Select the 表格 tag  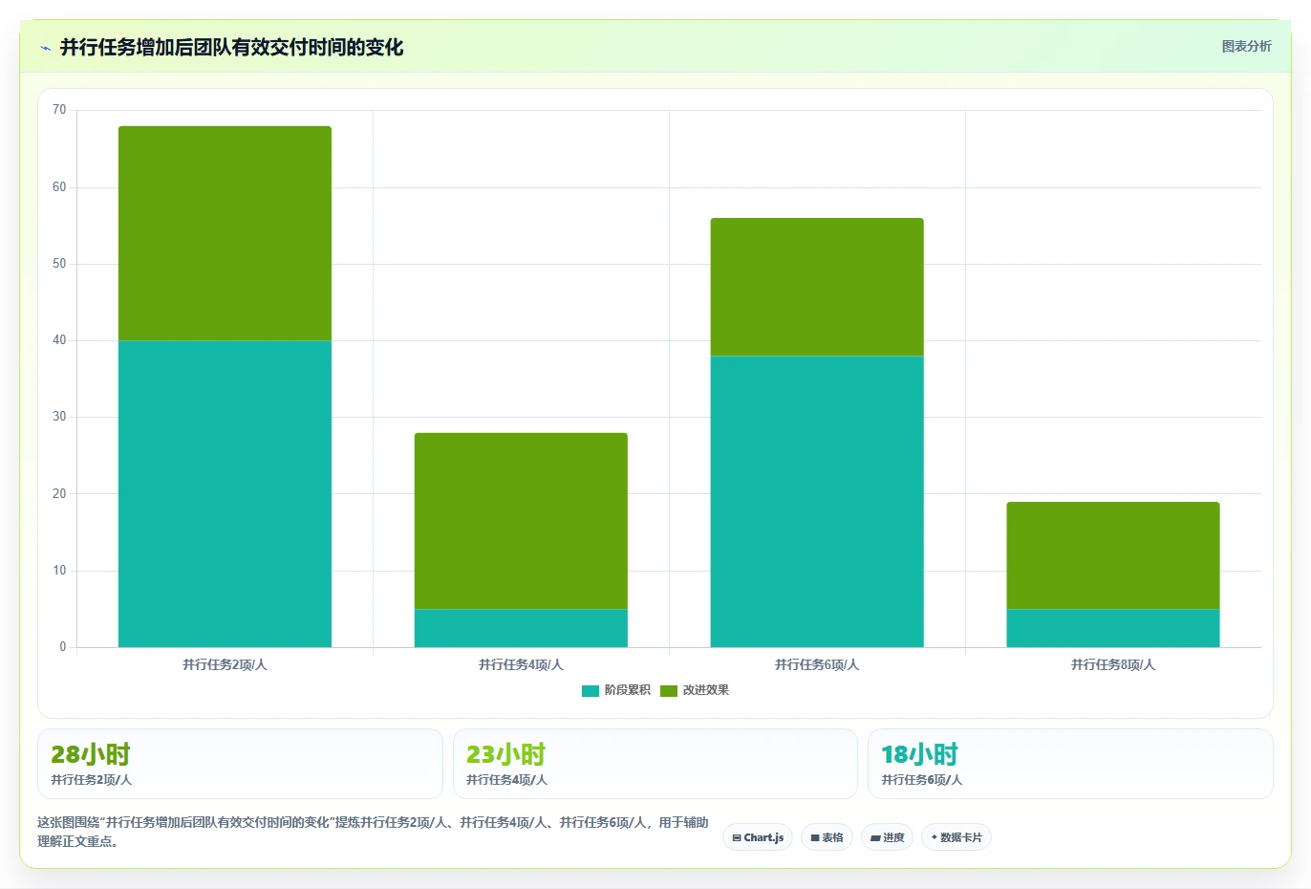[x=827, y=837]
